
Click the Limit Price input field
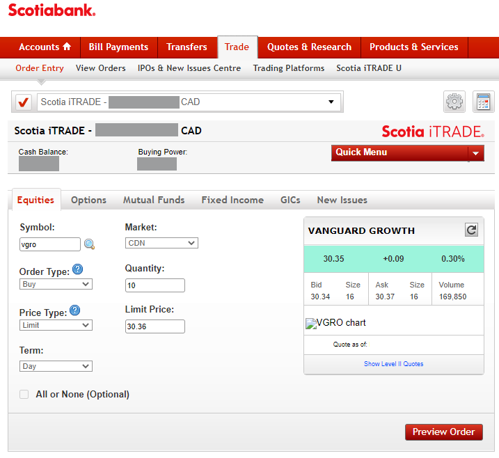(155, 326)
